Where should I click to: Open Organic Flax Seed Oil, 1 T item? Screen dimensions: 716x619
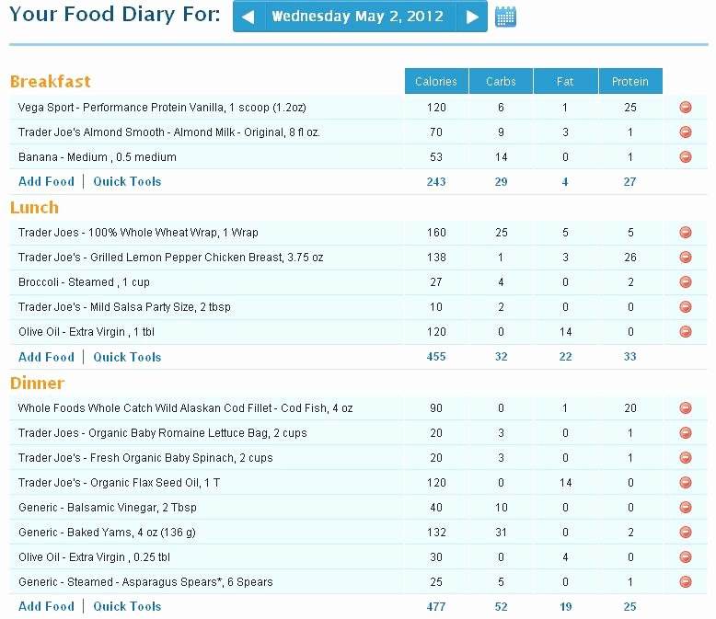[120, 483]
